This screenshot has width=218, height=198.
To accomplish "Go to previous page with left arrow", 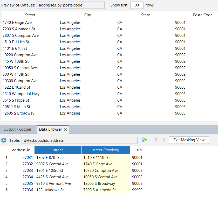I will point(156,140).
